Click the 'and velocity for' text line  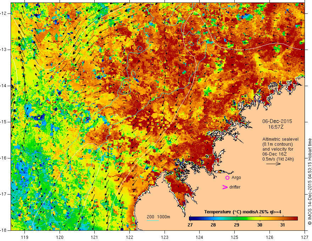click(278, 149)
